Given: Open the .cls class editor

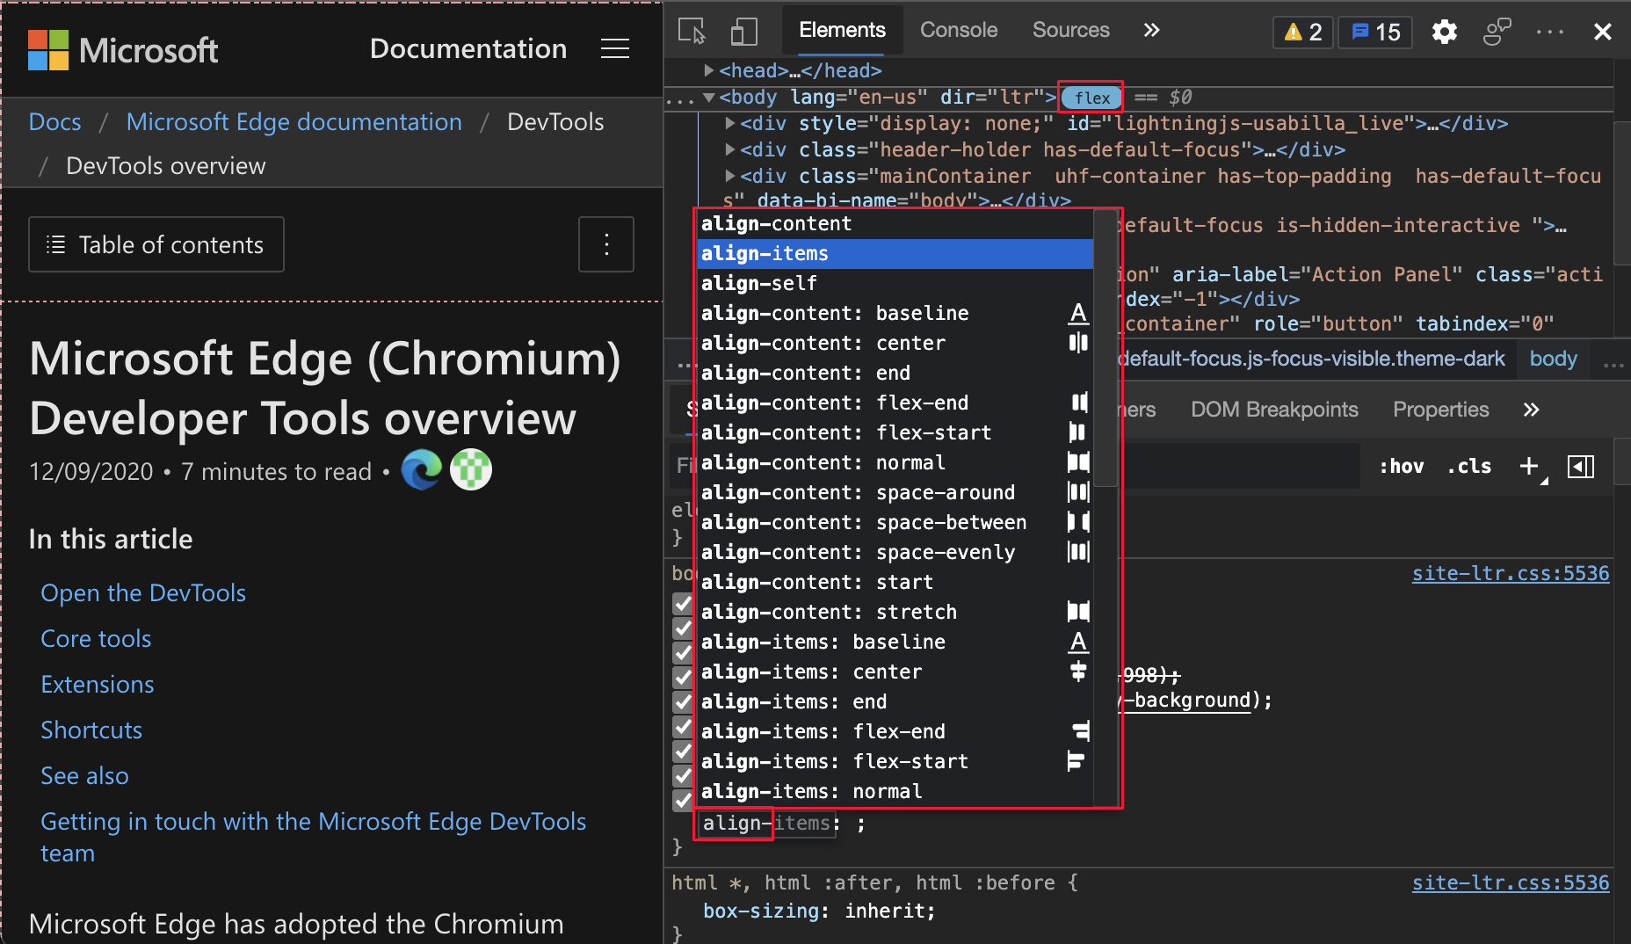Looking at the screenshot, I should pyautogui.click(x=1468, y=466).
